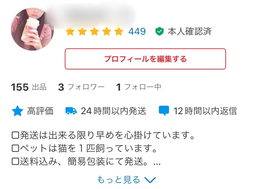Click the profile avatar photo
The image size is (253, 189).
[x=32, y=29]
